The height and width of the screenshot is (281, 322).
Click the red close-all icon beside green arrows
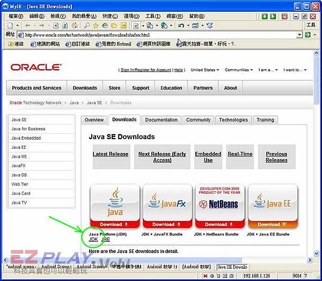284,16
